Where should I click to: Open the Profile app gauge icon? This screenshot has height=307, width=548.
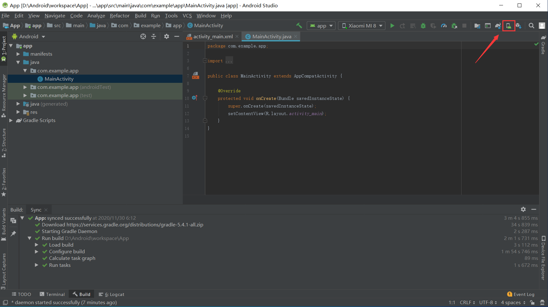(x=444, y=26)
